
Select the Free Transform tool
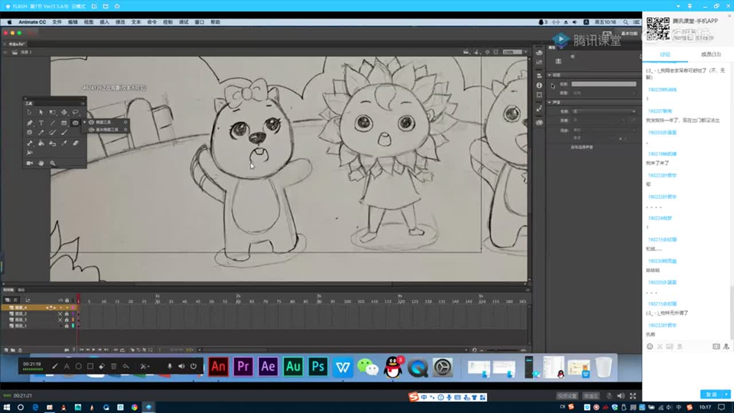coord(52,112)
